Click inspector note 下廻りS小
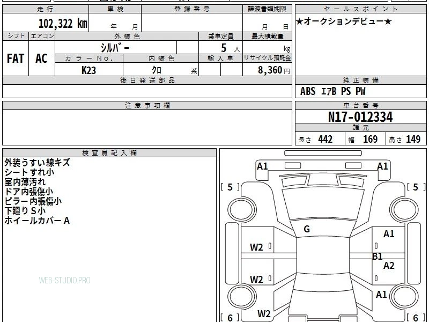The image size is (429, 322). tap(25, 211)
